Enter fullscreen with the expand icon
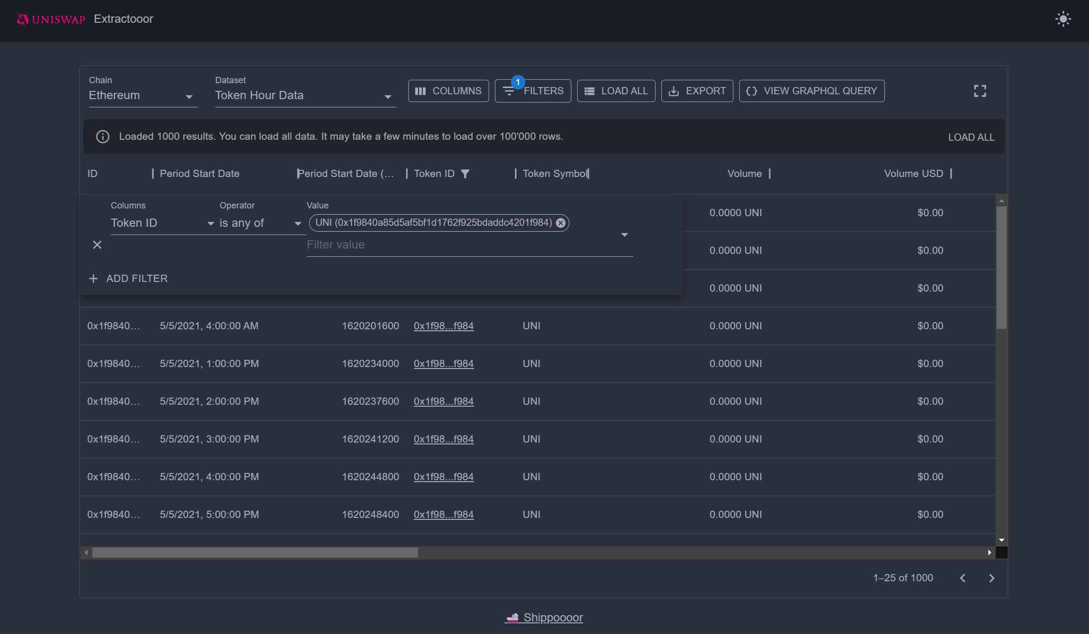 pos(980,91)
